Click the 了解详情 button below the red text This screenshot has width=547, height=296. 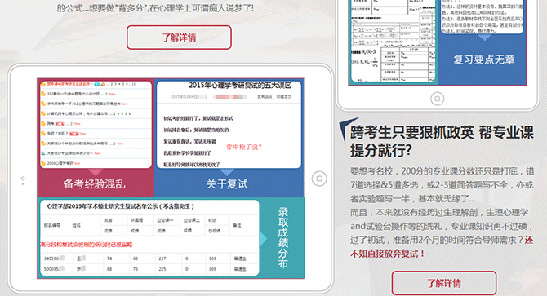444,283
